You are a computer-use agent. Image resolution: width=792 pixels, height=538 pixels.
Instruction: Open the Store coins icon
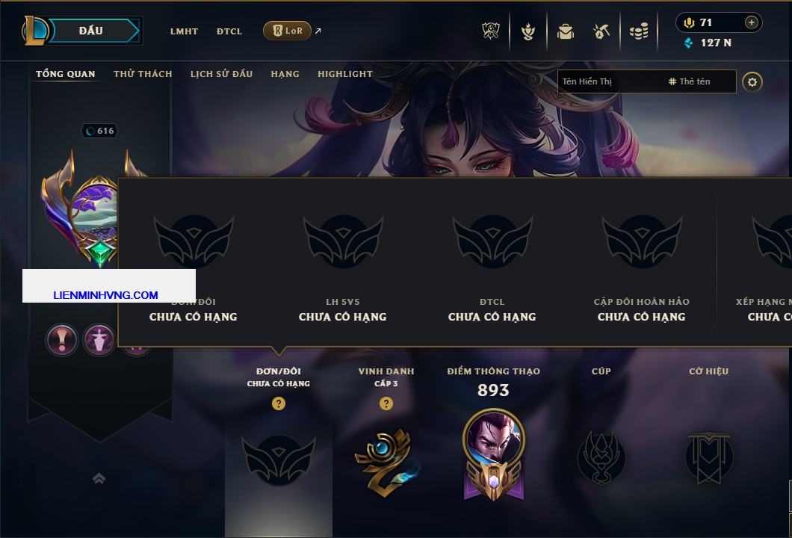[638, 31]
